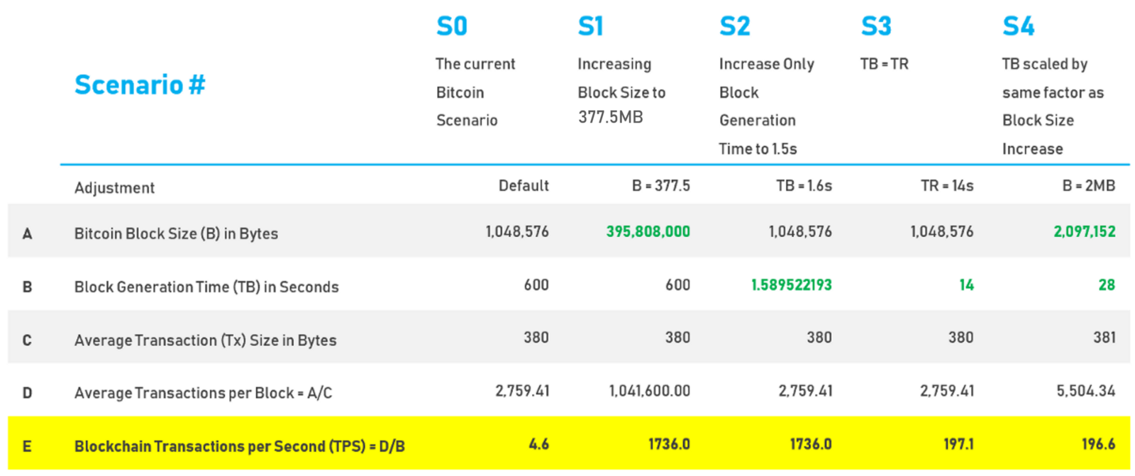Click the S2 column header
Image resolution: width=1135 pixels, height=476 pixels.
tap(735, 27)
